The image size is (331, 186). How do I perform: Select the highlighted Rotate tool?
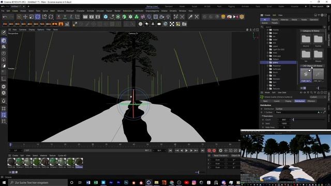[x=38, y=17]
